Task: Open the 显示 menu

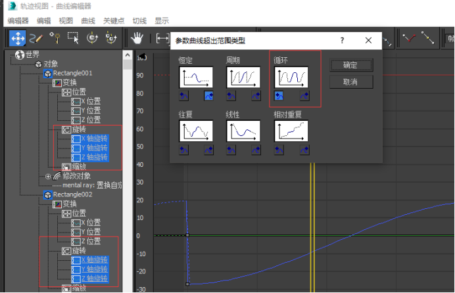Action: coord(162,21)
